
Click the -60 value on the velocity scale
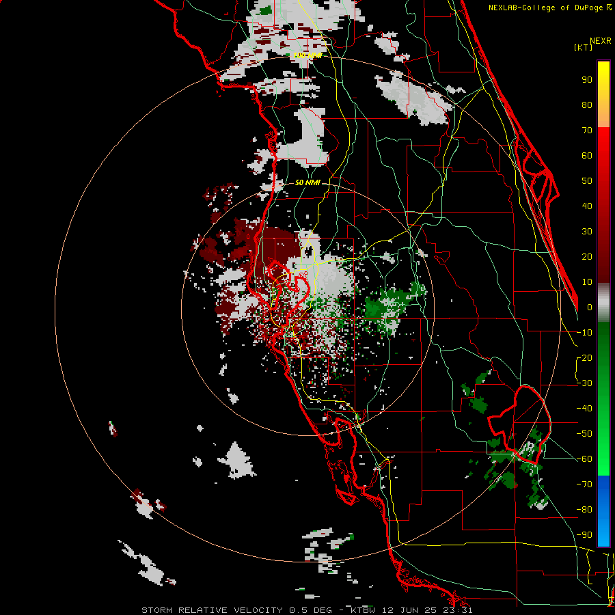click(x=584, y=459)
